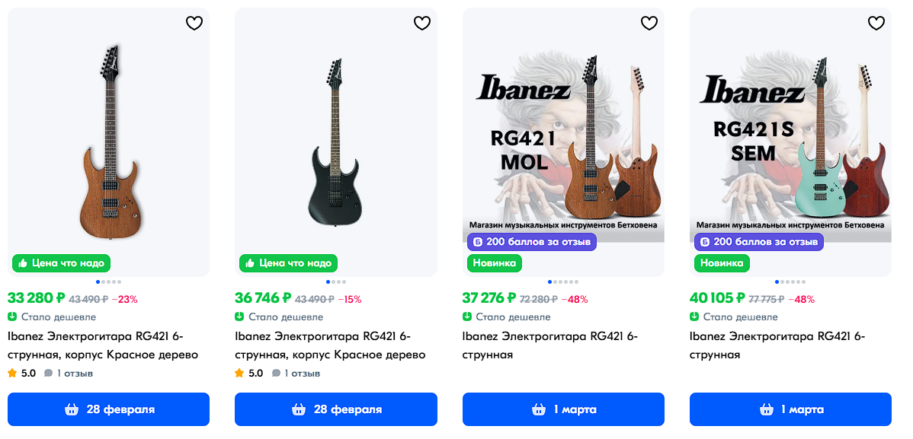Click "Новинка" badge on RG421S SEM card
The height and width of the screenshot is (439, 913).
721,263
